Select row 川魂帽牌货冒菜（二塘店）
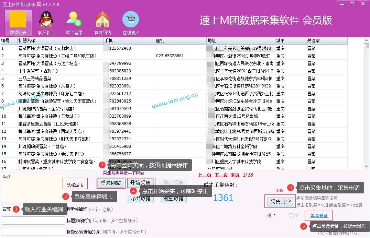370x238 pixels. tap(174, 146)
